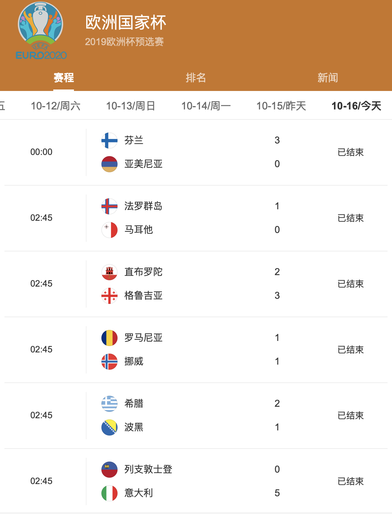This screenshot has height=514, width=392.
Task: Click the Liechtenstein flag icon
Action: pyautogui.click(x=109, y=469)
